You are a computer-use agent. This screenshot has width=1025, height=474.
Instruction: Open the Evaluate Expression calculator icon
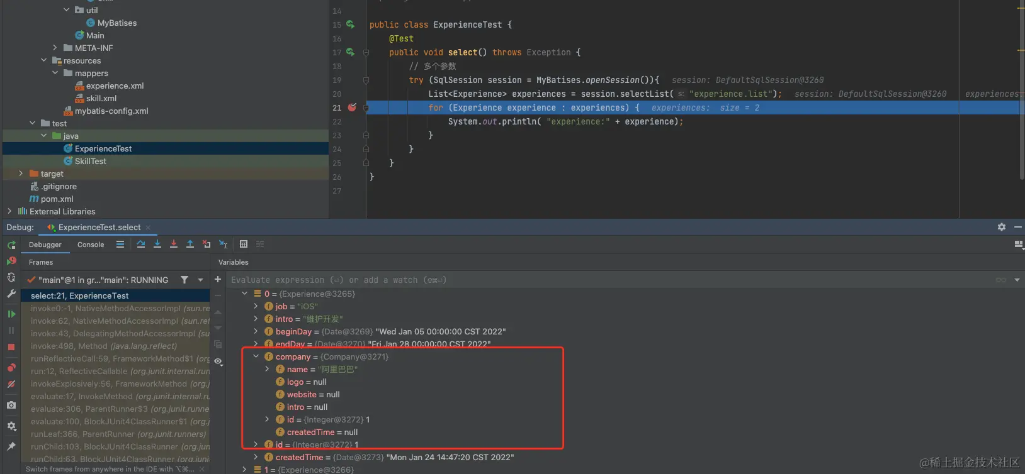244,244
